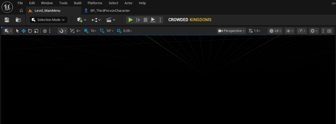Start Play in Editor with green arrow
This screenshot has height=124, width=336.
(x=131, y=20)
